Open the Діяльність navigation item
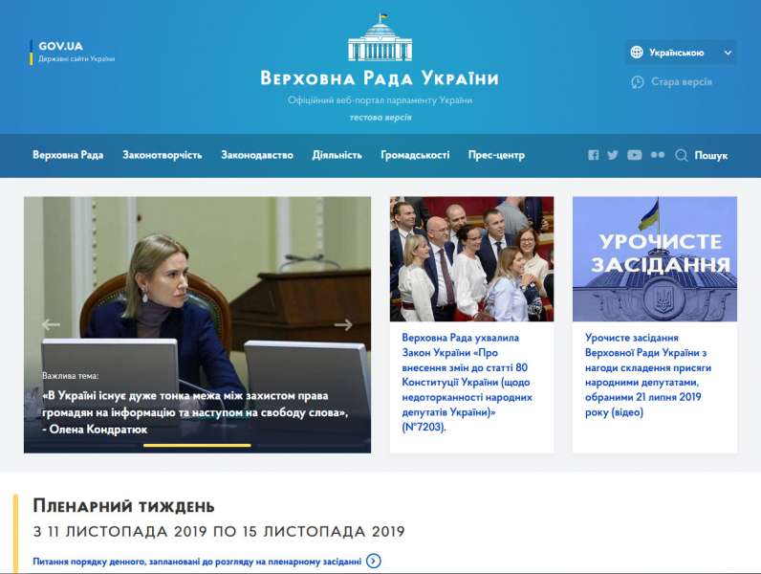 tap(337, 155)
